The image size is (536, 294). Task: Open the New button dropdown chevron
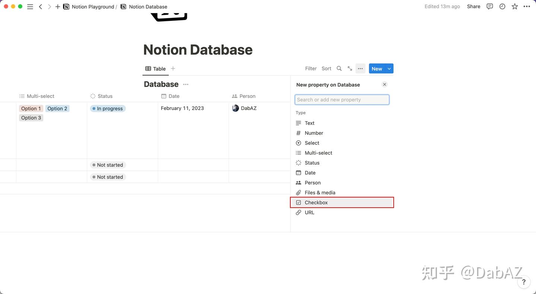tap(389, 68)
